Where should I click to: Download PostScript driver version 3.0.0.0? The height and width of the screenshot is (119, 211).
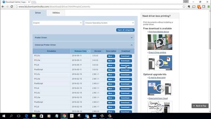tap(126, 70)
